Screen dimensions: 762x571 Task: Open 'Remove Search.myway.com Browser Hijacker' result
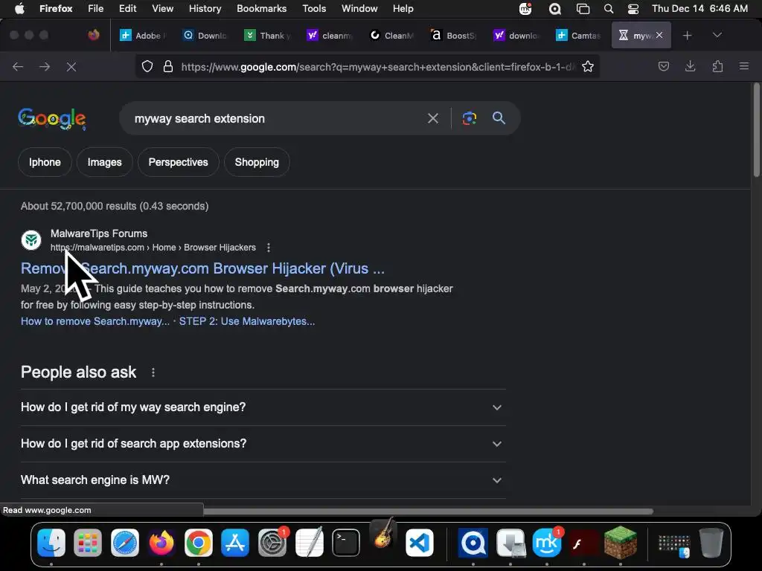pos(202,268)
